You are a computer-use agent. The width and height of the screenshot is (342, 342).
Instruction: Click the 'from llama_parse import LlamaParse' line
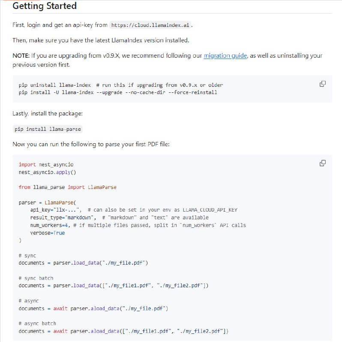point(67,187)
